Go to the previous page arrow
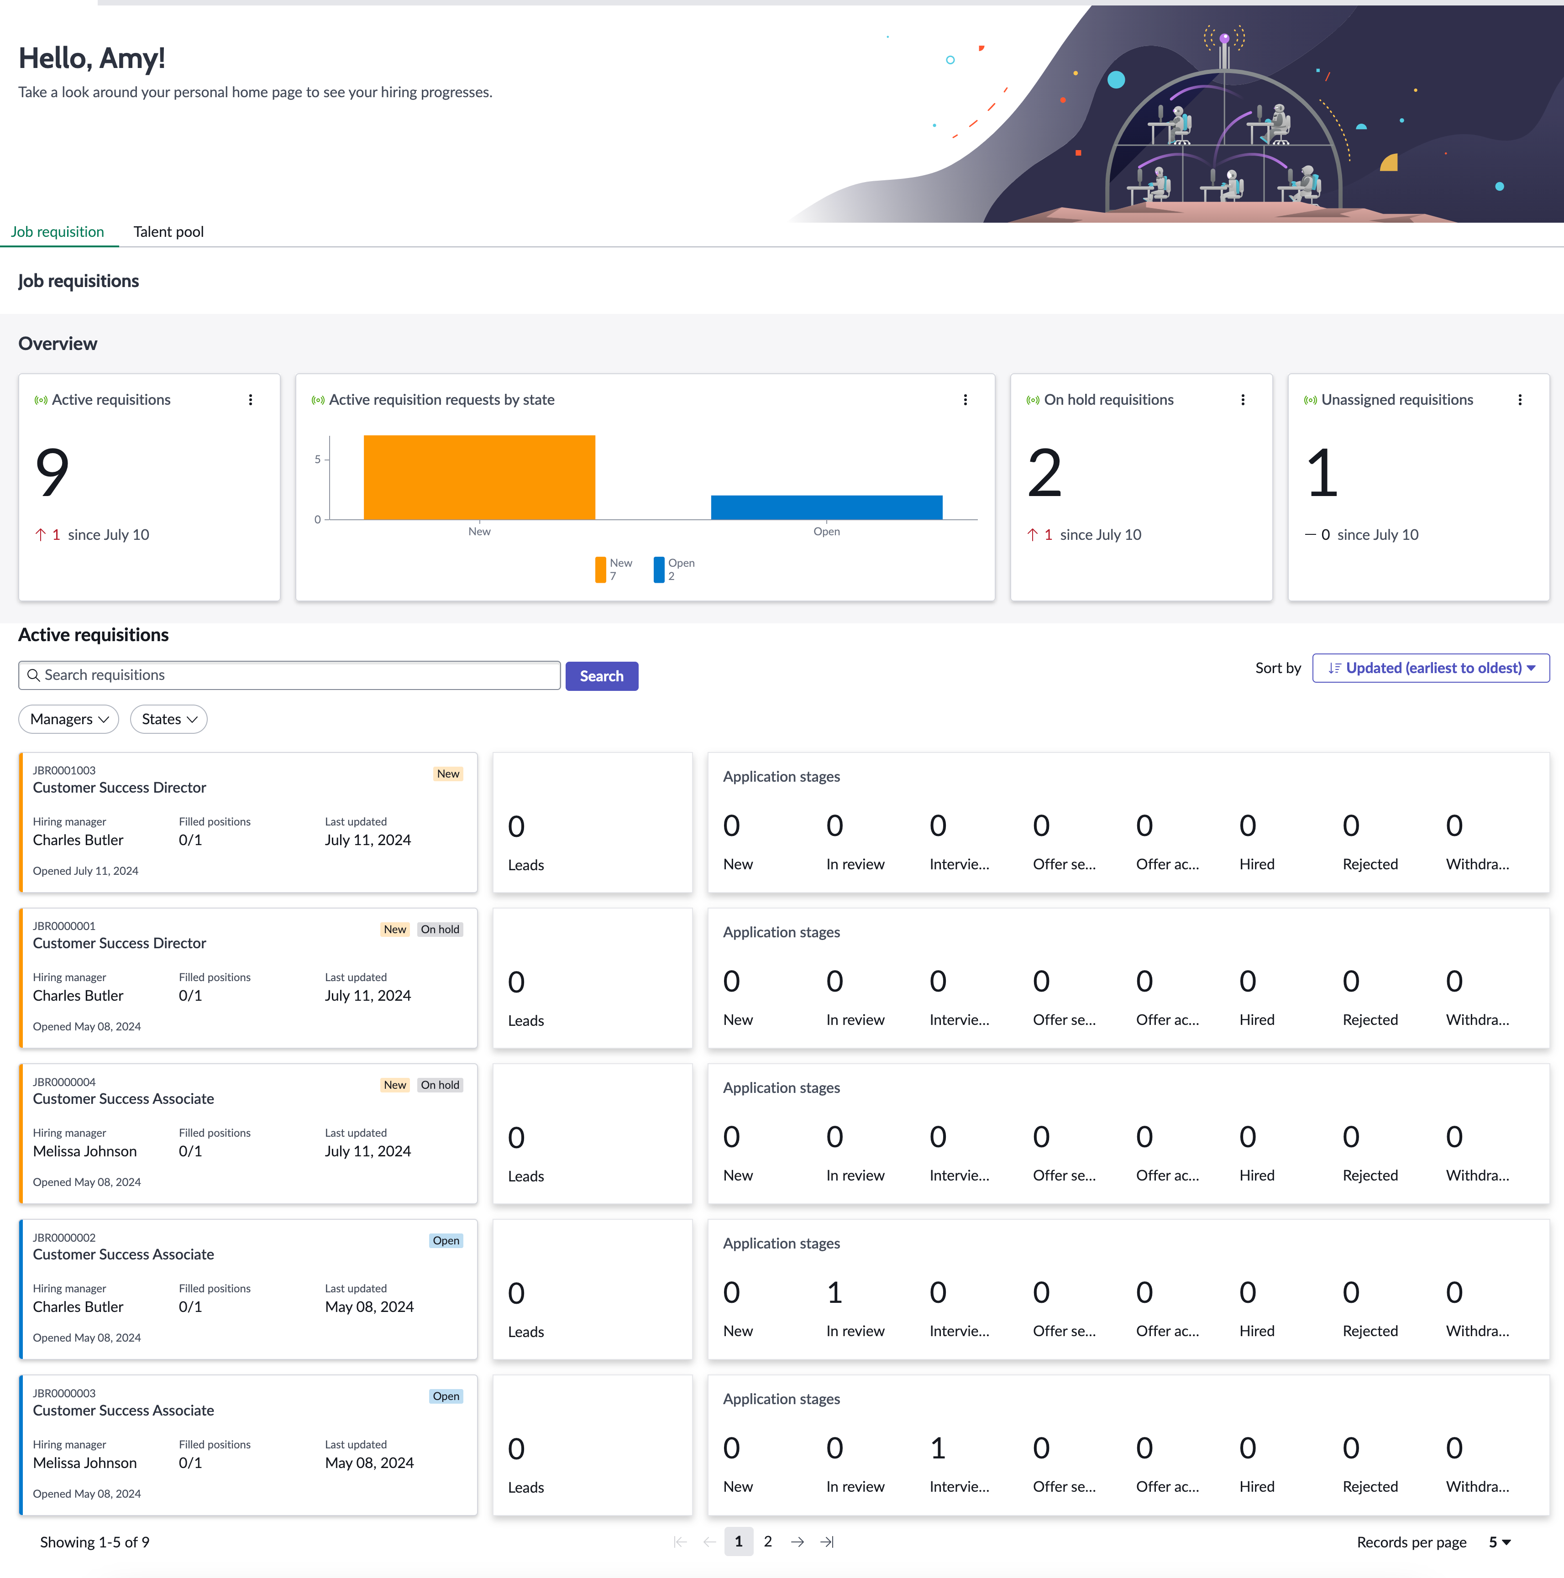 [709, 1542]
